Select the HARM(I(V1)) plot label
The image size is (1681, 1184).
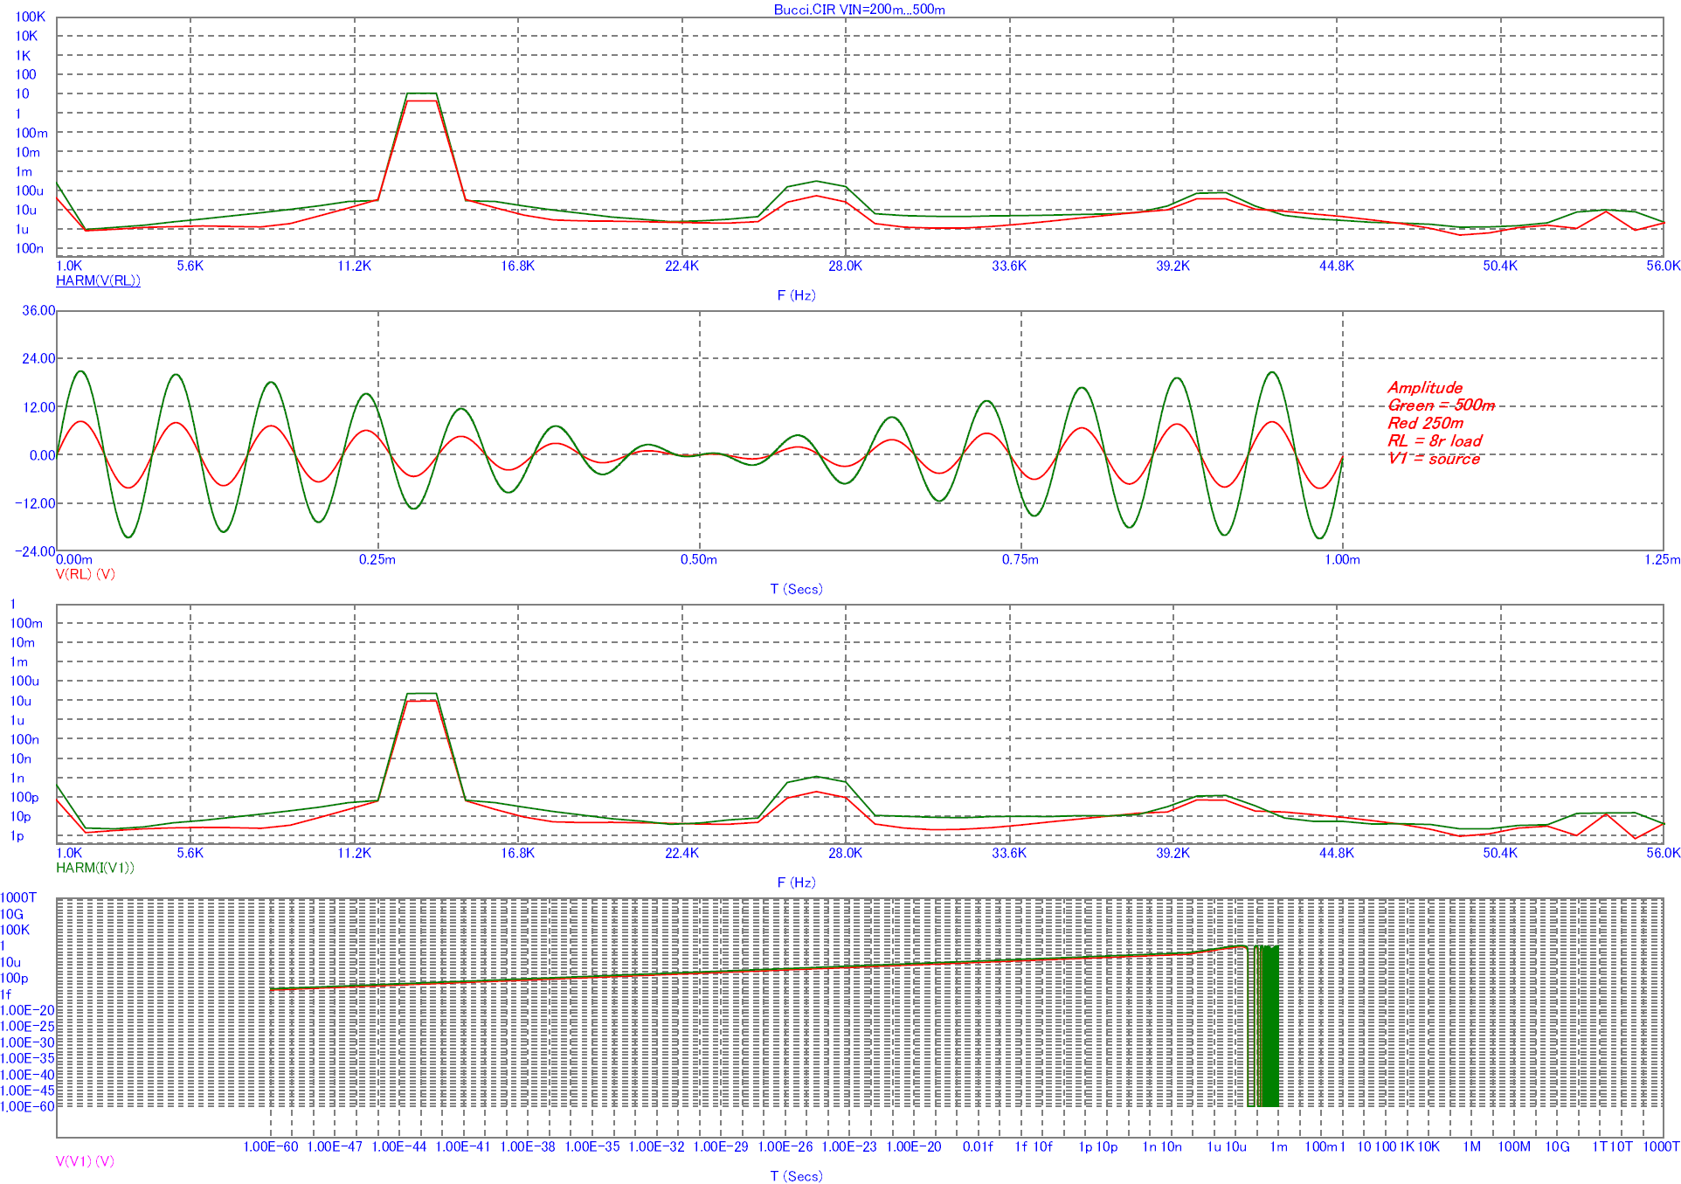pos(95,868)
